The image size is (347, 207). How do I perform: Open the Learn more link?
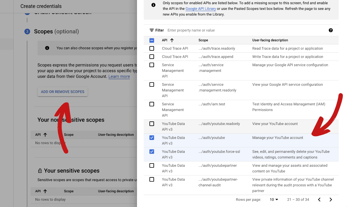pyautogui.click(x=119, y=76)
